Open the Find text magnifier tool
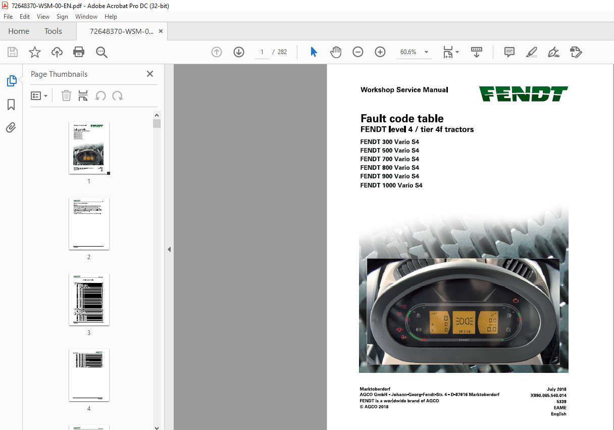The image size is (614, 430). click(101, 52)
